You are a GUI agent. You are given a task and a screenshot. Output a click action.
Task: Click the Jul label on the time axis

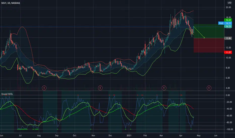tap(20, 135)
